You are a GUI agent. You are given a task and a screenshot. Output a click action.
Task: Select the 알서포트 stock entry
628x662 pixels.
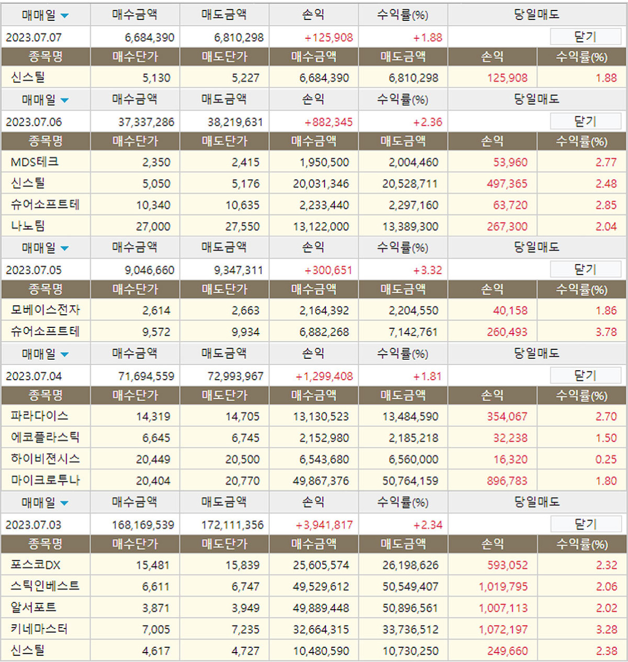tap(33, 608)
